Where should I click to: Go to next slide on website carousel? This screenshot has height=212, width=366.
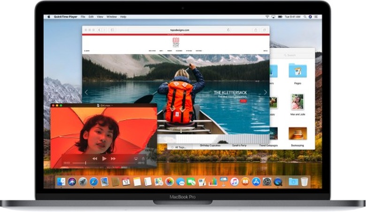click(x=265, y=92)
